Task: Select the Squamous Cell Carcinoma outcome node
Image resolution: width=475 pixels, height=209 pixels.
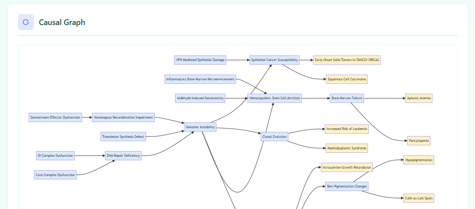Action: pyautogui.click(x=347, y=79)
